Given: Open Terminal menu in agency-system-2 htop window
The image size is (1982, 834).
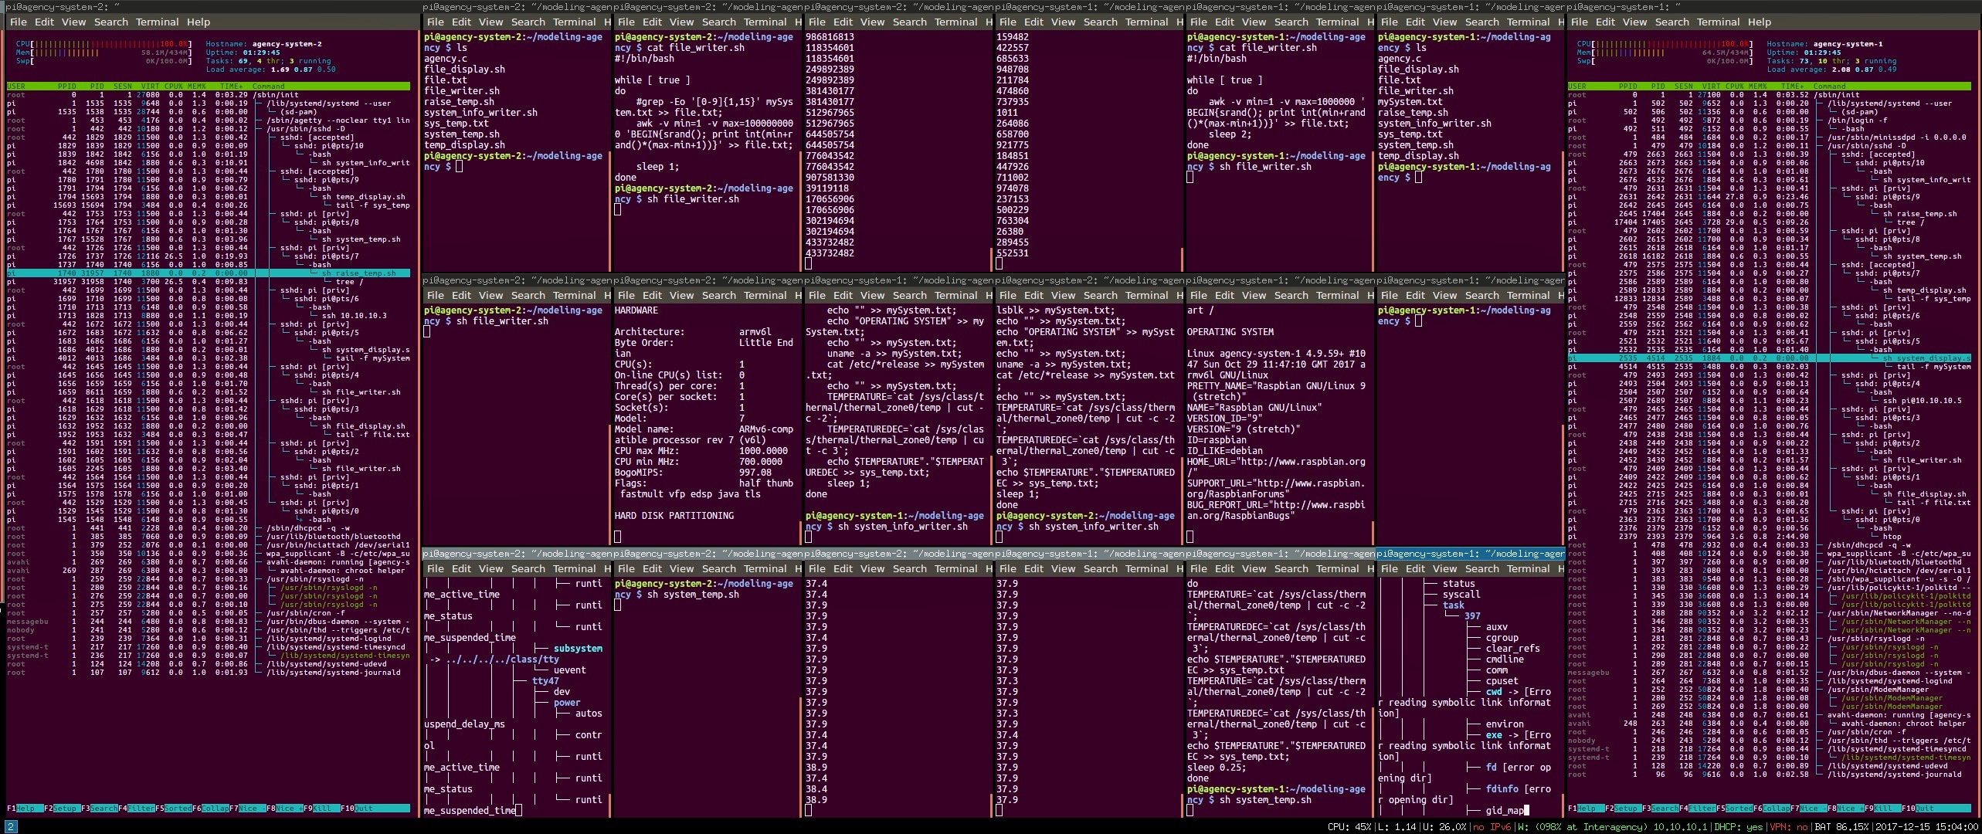Looking at the screenshot, I should tap(158, 22).
